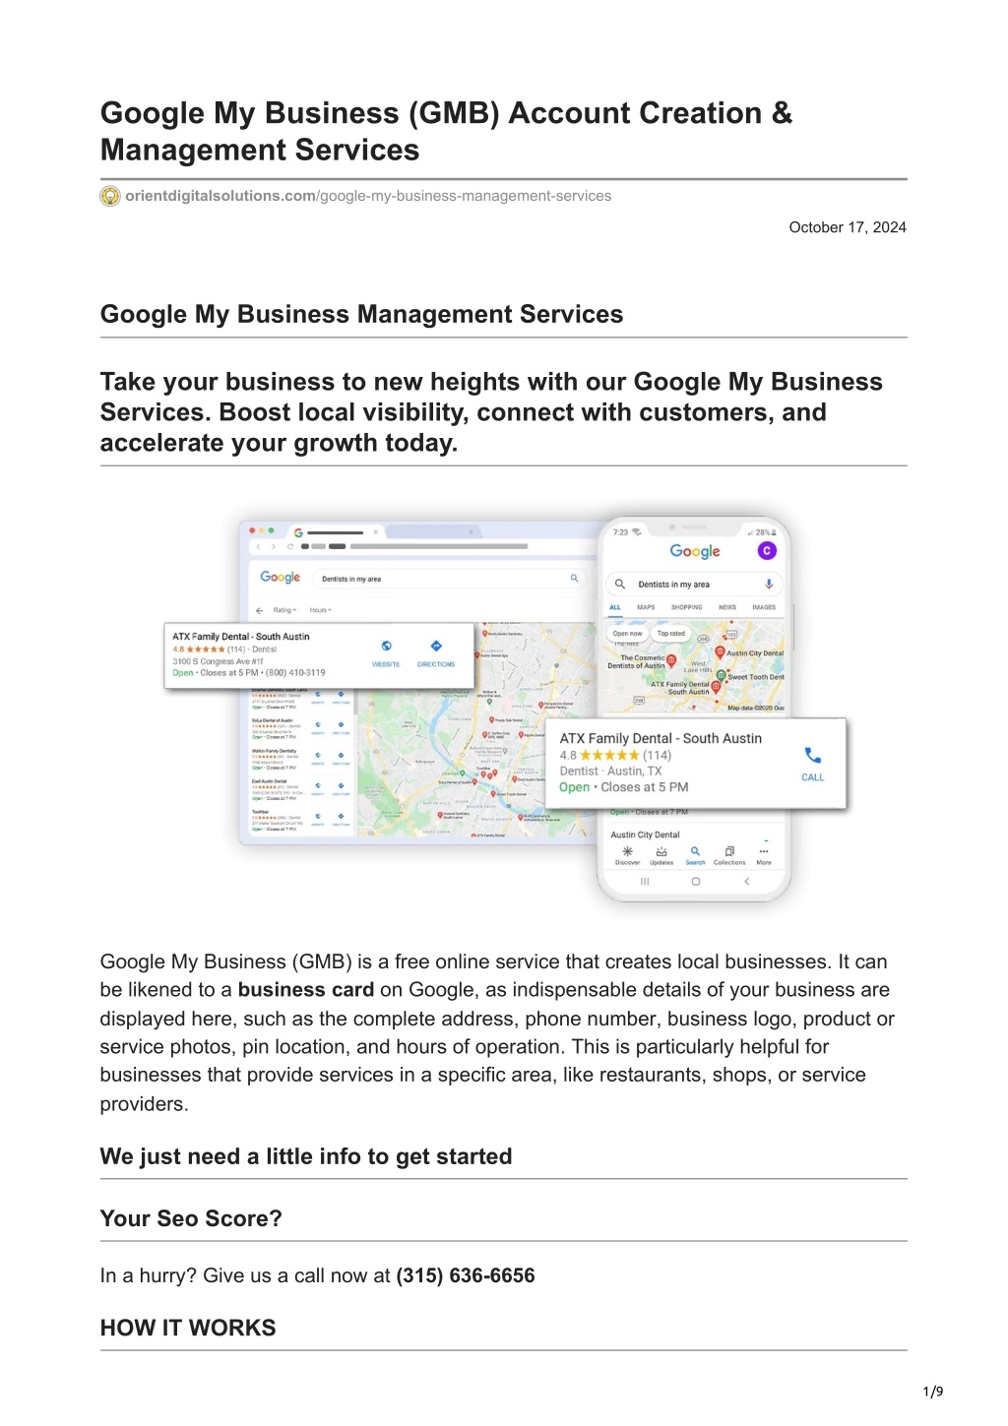
Task: Open the orientdigitalsolutions.com source link
Action: (368, 196)
